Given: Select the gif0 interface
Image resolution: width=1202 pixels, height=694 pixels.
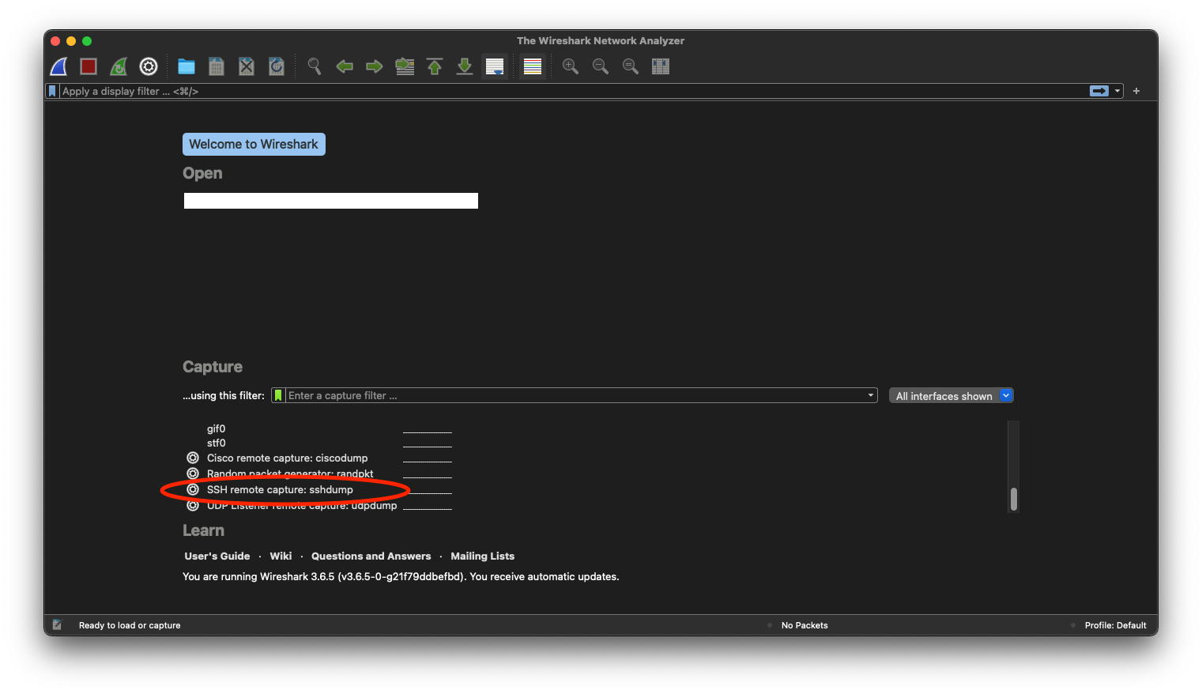Looking at the screenshot, I should (x=216, y=428).
